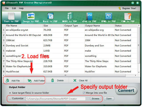Click the horizontal scrollbar thumb

(65, 75)
